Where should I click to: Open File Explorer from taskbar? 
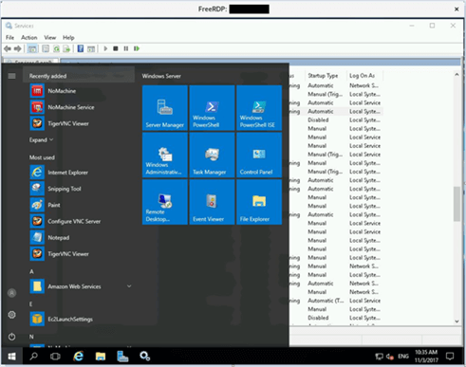(101, 357)
